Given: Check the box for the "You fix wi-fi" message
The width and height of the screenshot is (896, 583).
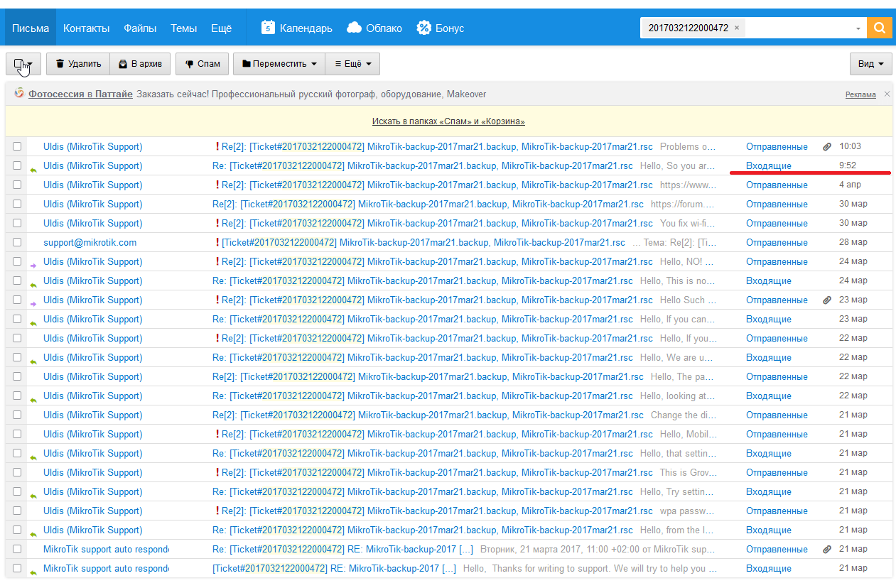Looking at the screenshot, I should [17, 223].
